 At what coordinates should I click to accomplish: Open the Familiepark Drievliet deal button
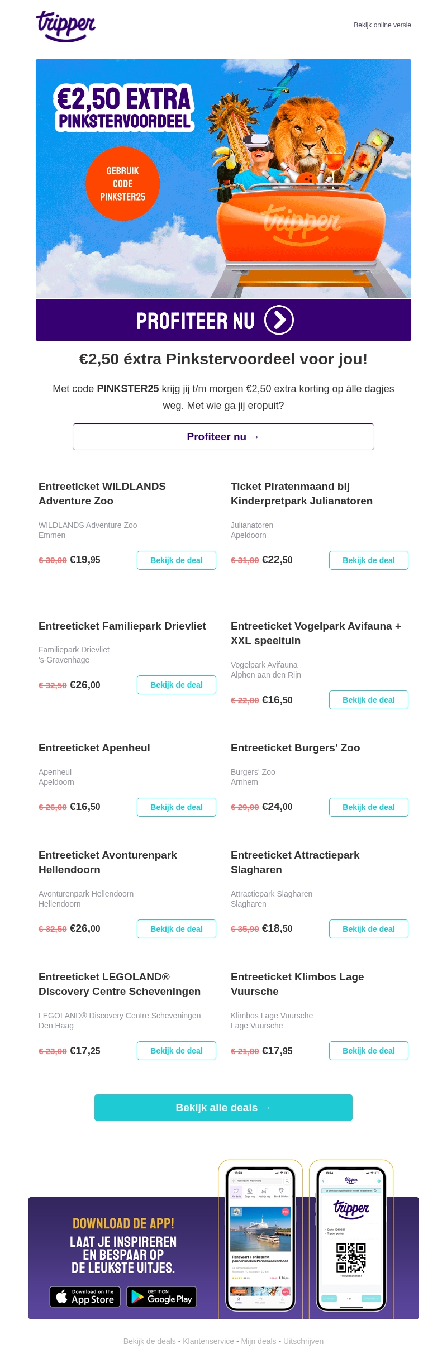click(x=177, y=685)
